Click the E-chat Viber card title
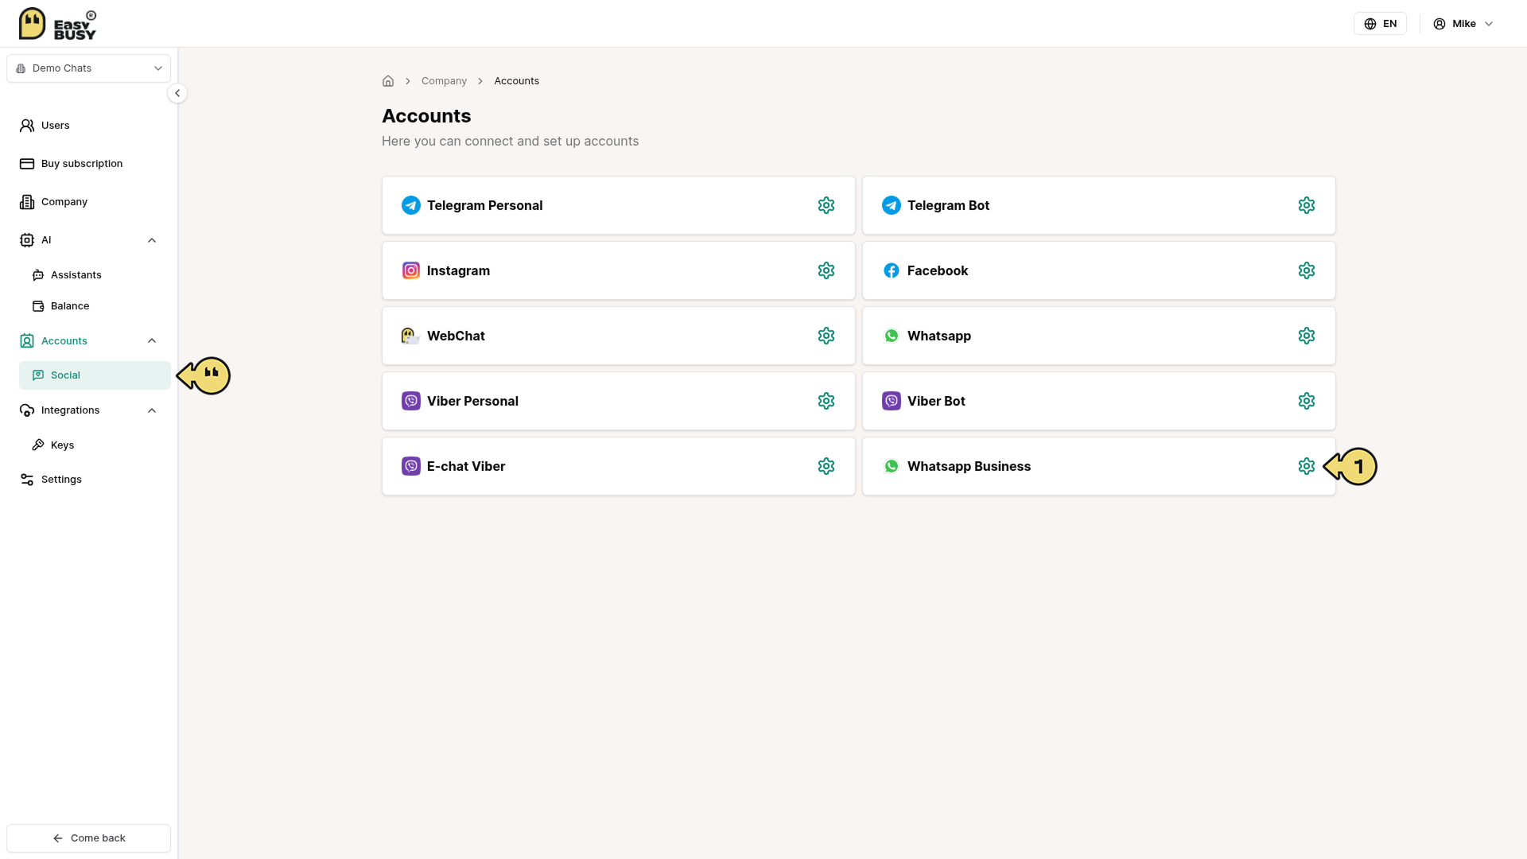1527x859 pixels. (x=466, y=466)
